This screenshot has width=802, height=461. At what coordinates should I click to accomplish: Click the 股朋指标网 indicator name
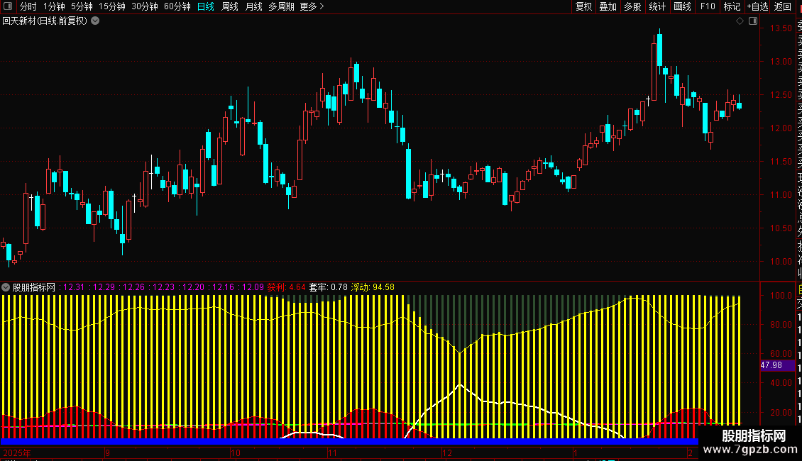click(34, 287)
